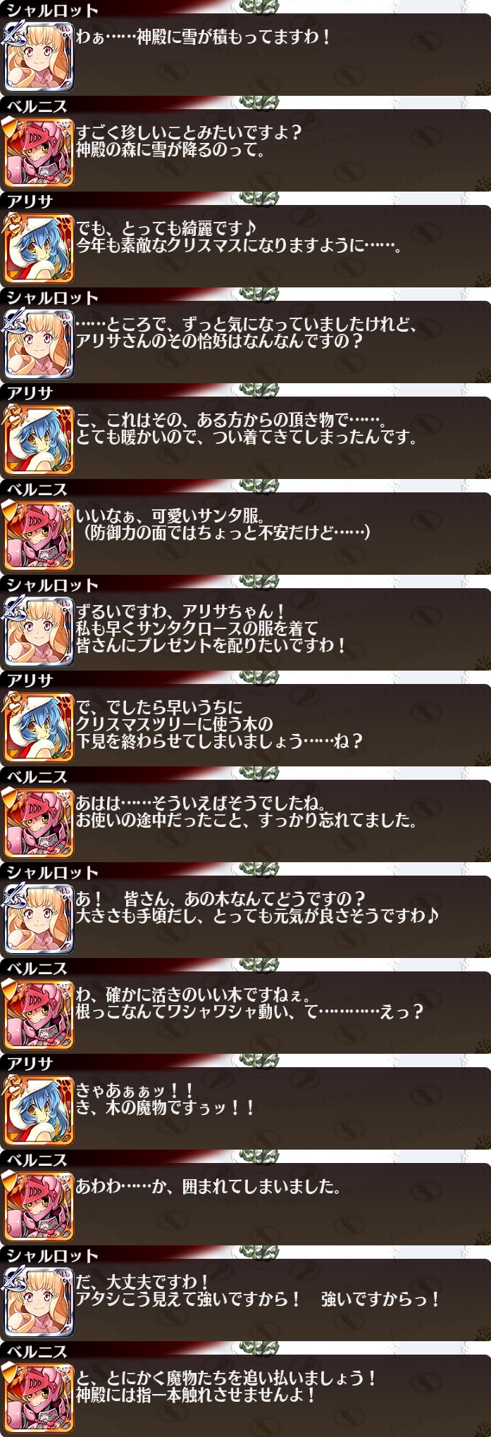The image size is (491, 1437).
Task: Select Alisa's avatar explaining the gifted clothes
Action: pyautogui.click(x=39, y=440)
